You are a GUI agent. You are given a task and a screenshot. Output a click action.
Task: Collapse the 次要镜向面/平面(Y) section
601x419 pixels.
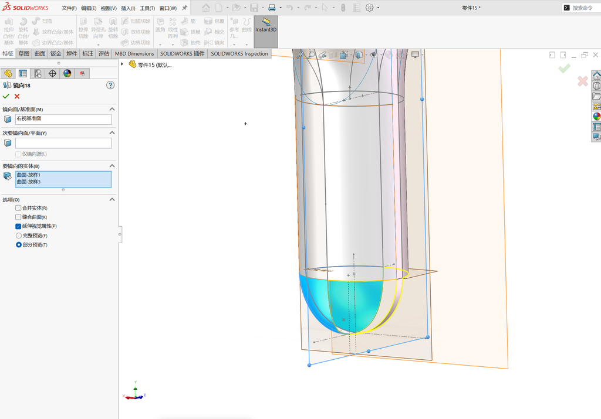click(112, 133)
